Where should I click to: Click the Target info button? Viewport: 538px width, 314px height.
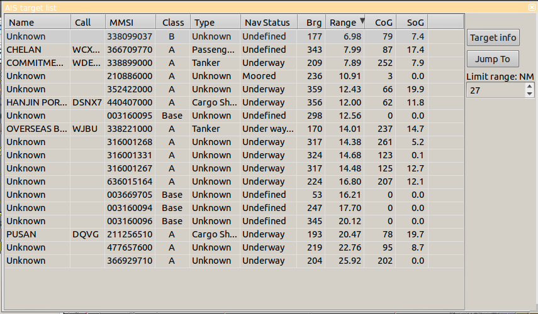493,38
